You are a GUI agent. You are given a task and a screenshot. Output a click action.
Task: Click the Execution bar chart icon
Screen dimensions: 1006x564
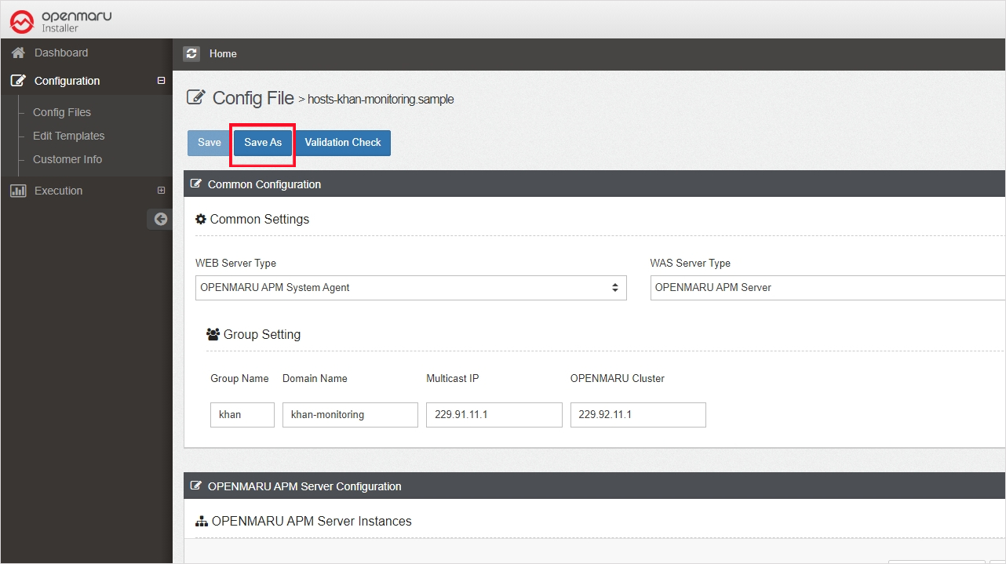tap(18, 191)
